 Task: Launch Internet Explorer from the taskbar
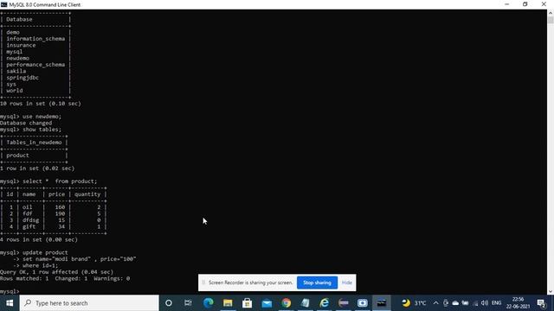click(x=325, y=303)
